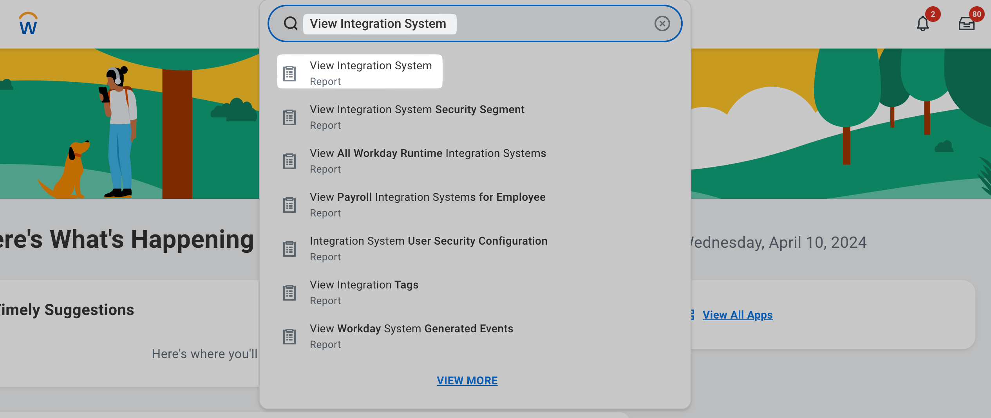Clear the search field with the X icon
Viewport: 991px width, 418px height.
click(662, 23)
